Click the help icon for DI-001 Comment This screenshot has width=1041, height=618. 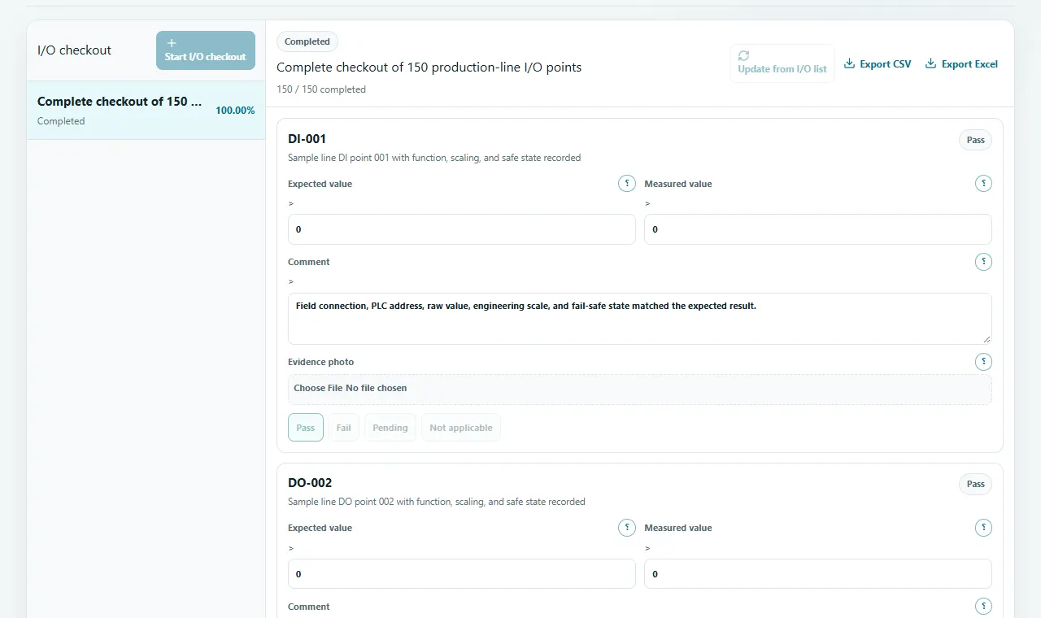(x=983, y=262)
